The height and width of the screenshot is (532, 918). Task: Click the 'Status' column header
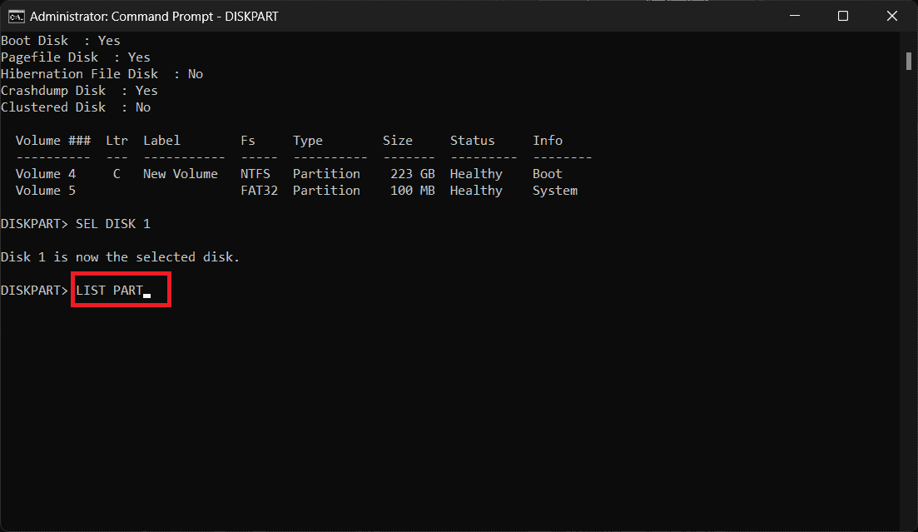pyautogui.click(x=472, y=141)
